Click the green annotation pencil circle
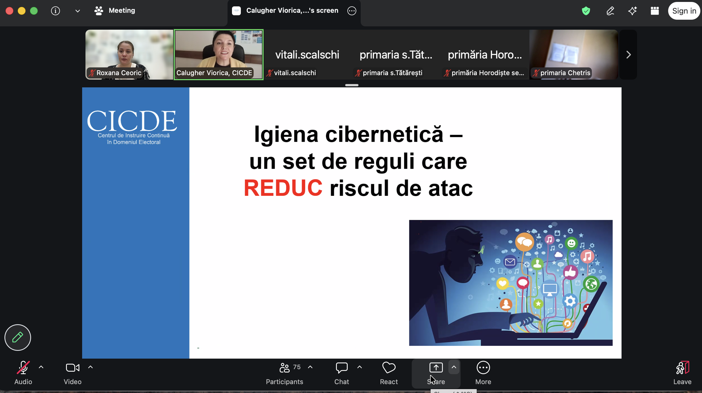Image resolution: width=702 pixels, height=393 pixels. 18,337
